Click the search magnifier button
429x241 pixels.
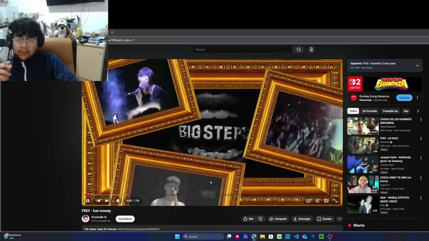(299, 50)
